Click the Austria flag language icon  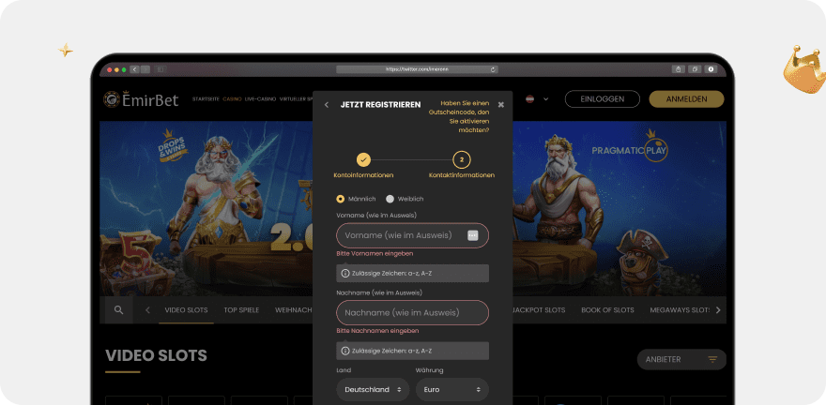click(x=530, y=98)
